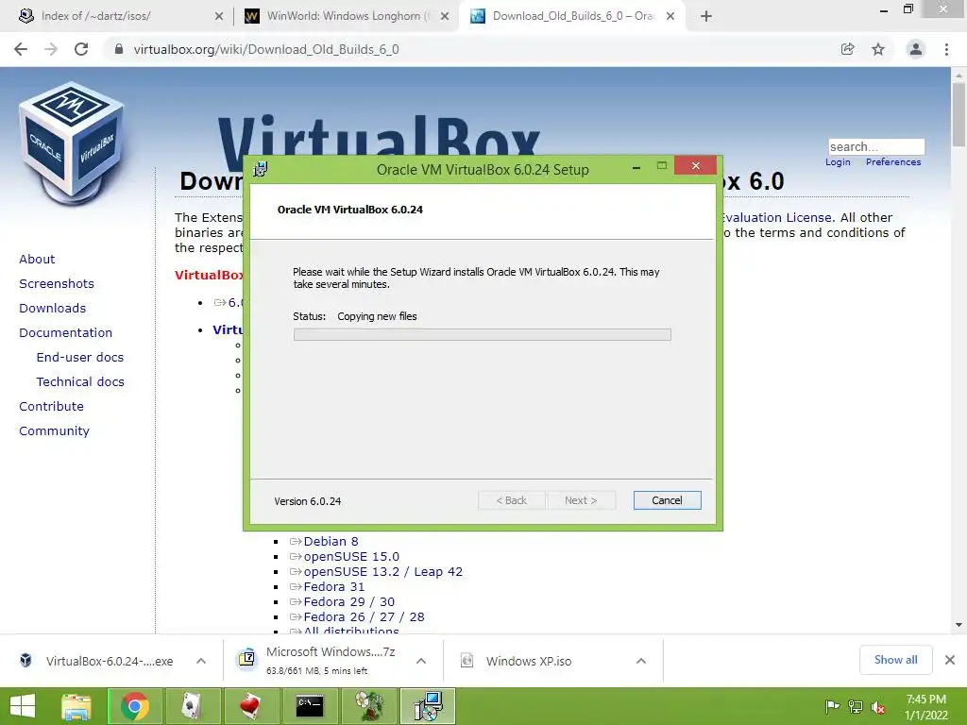The height and width of the screenshot is (725, 967).
Task: Open Downloads in sidebar
Action: [53, 309]
